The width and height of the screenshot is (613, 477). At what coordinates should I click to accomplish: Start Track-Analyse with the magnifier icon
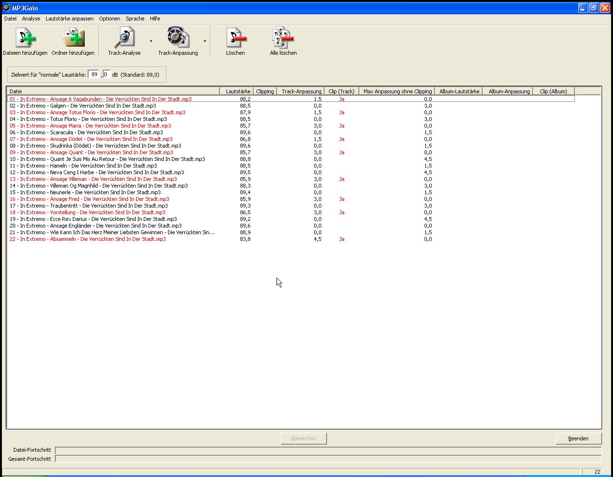click(x=124, y=38)
